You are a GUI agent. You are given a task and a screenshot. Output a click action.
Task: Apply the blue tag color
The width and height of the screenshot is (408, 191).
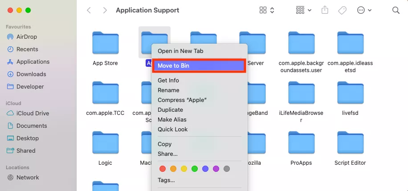coord(205,169)
